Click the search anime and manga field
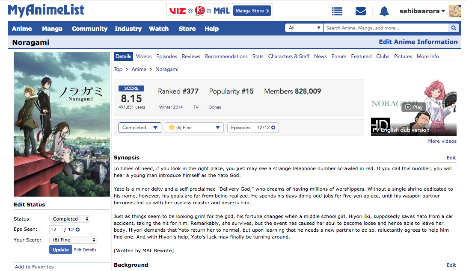 point(386,28)
